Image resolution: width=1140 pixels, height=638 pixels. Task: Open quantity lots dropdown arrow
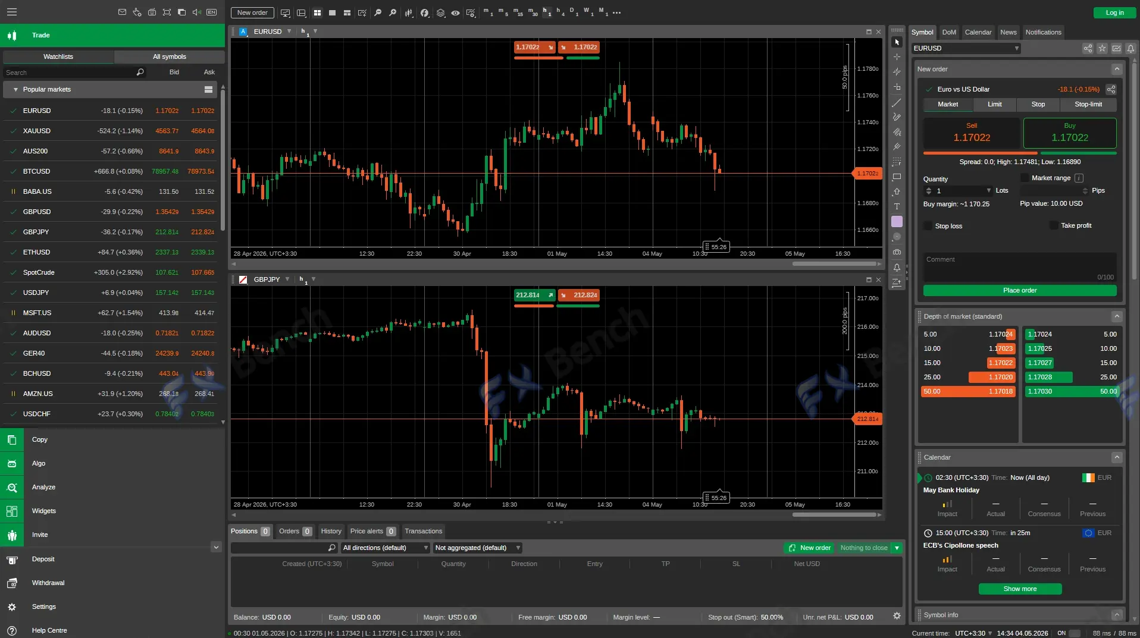(989, 191)
